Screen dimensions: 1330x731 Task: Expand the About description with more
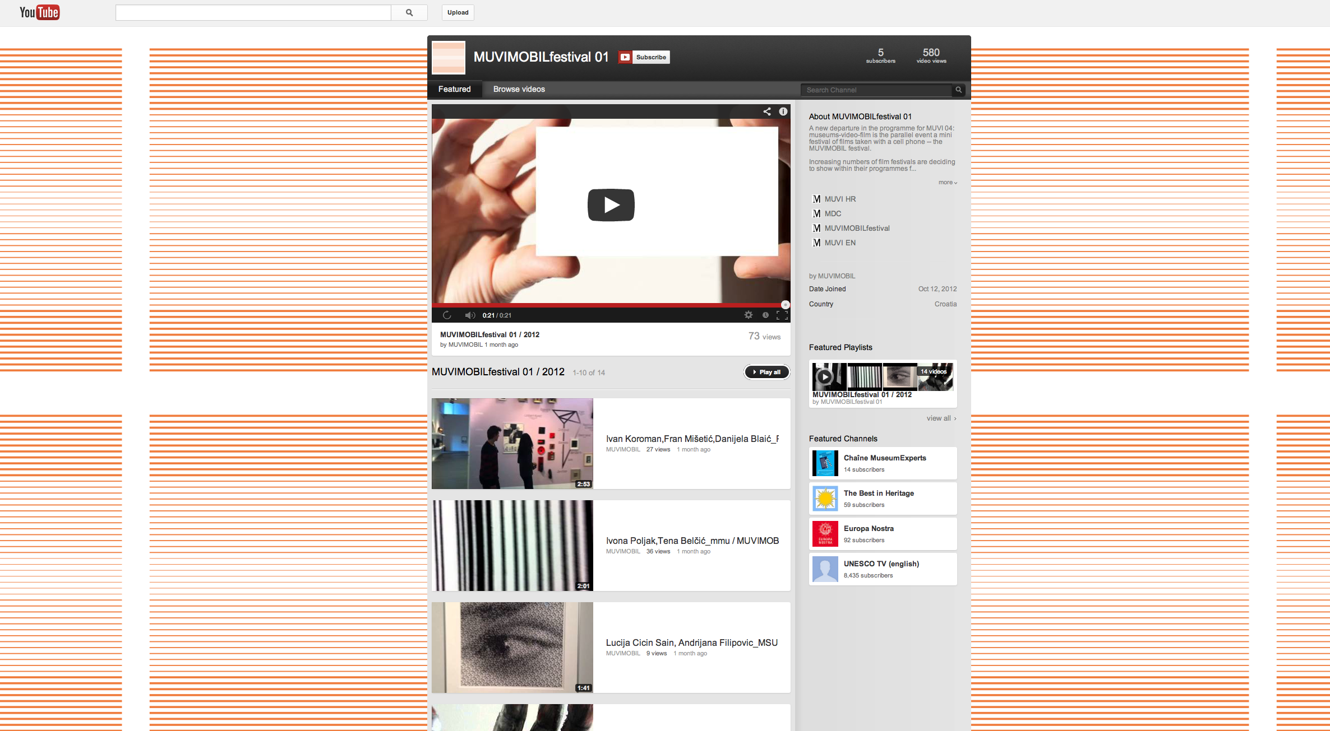[x=948, y=183]
